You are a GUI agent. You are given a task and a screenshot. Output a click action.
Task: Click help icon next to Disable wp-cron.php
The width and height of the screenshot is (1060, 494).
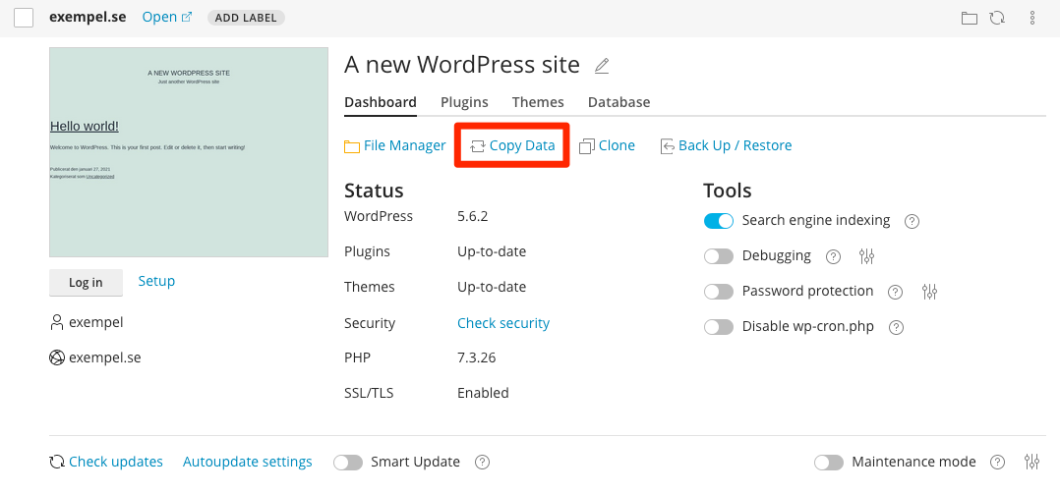tap(896, 327)
